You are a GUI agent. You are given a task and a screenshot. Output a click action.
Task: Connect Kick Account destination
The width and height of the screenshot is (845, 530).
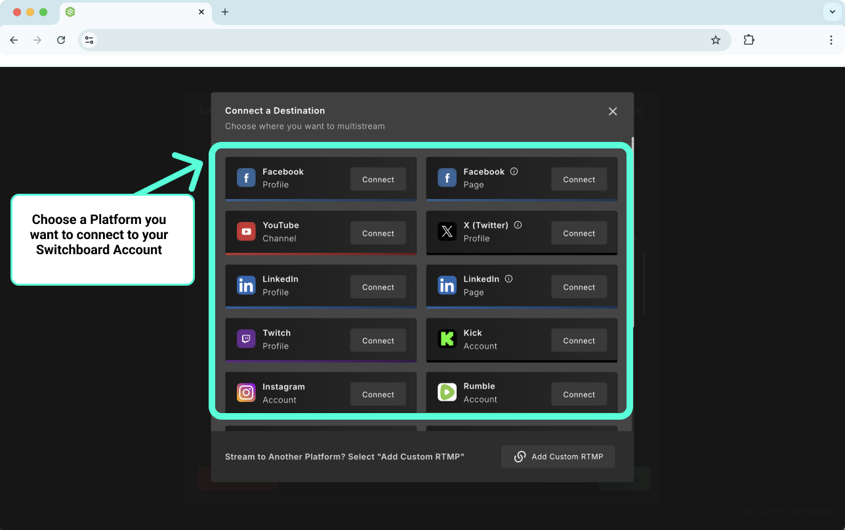579,341
